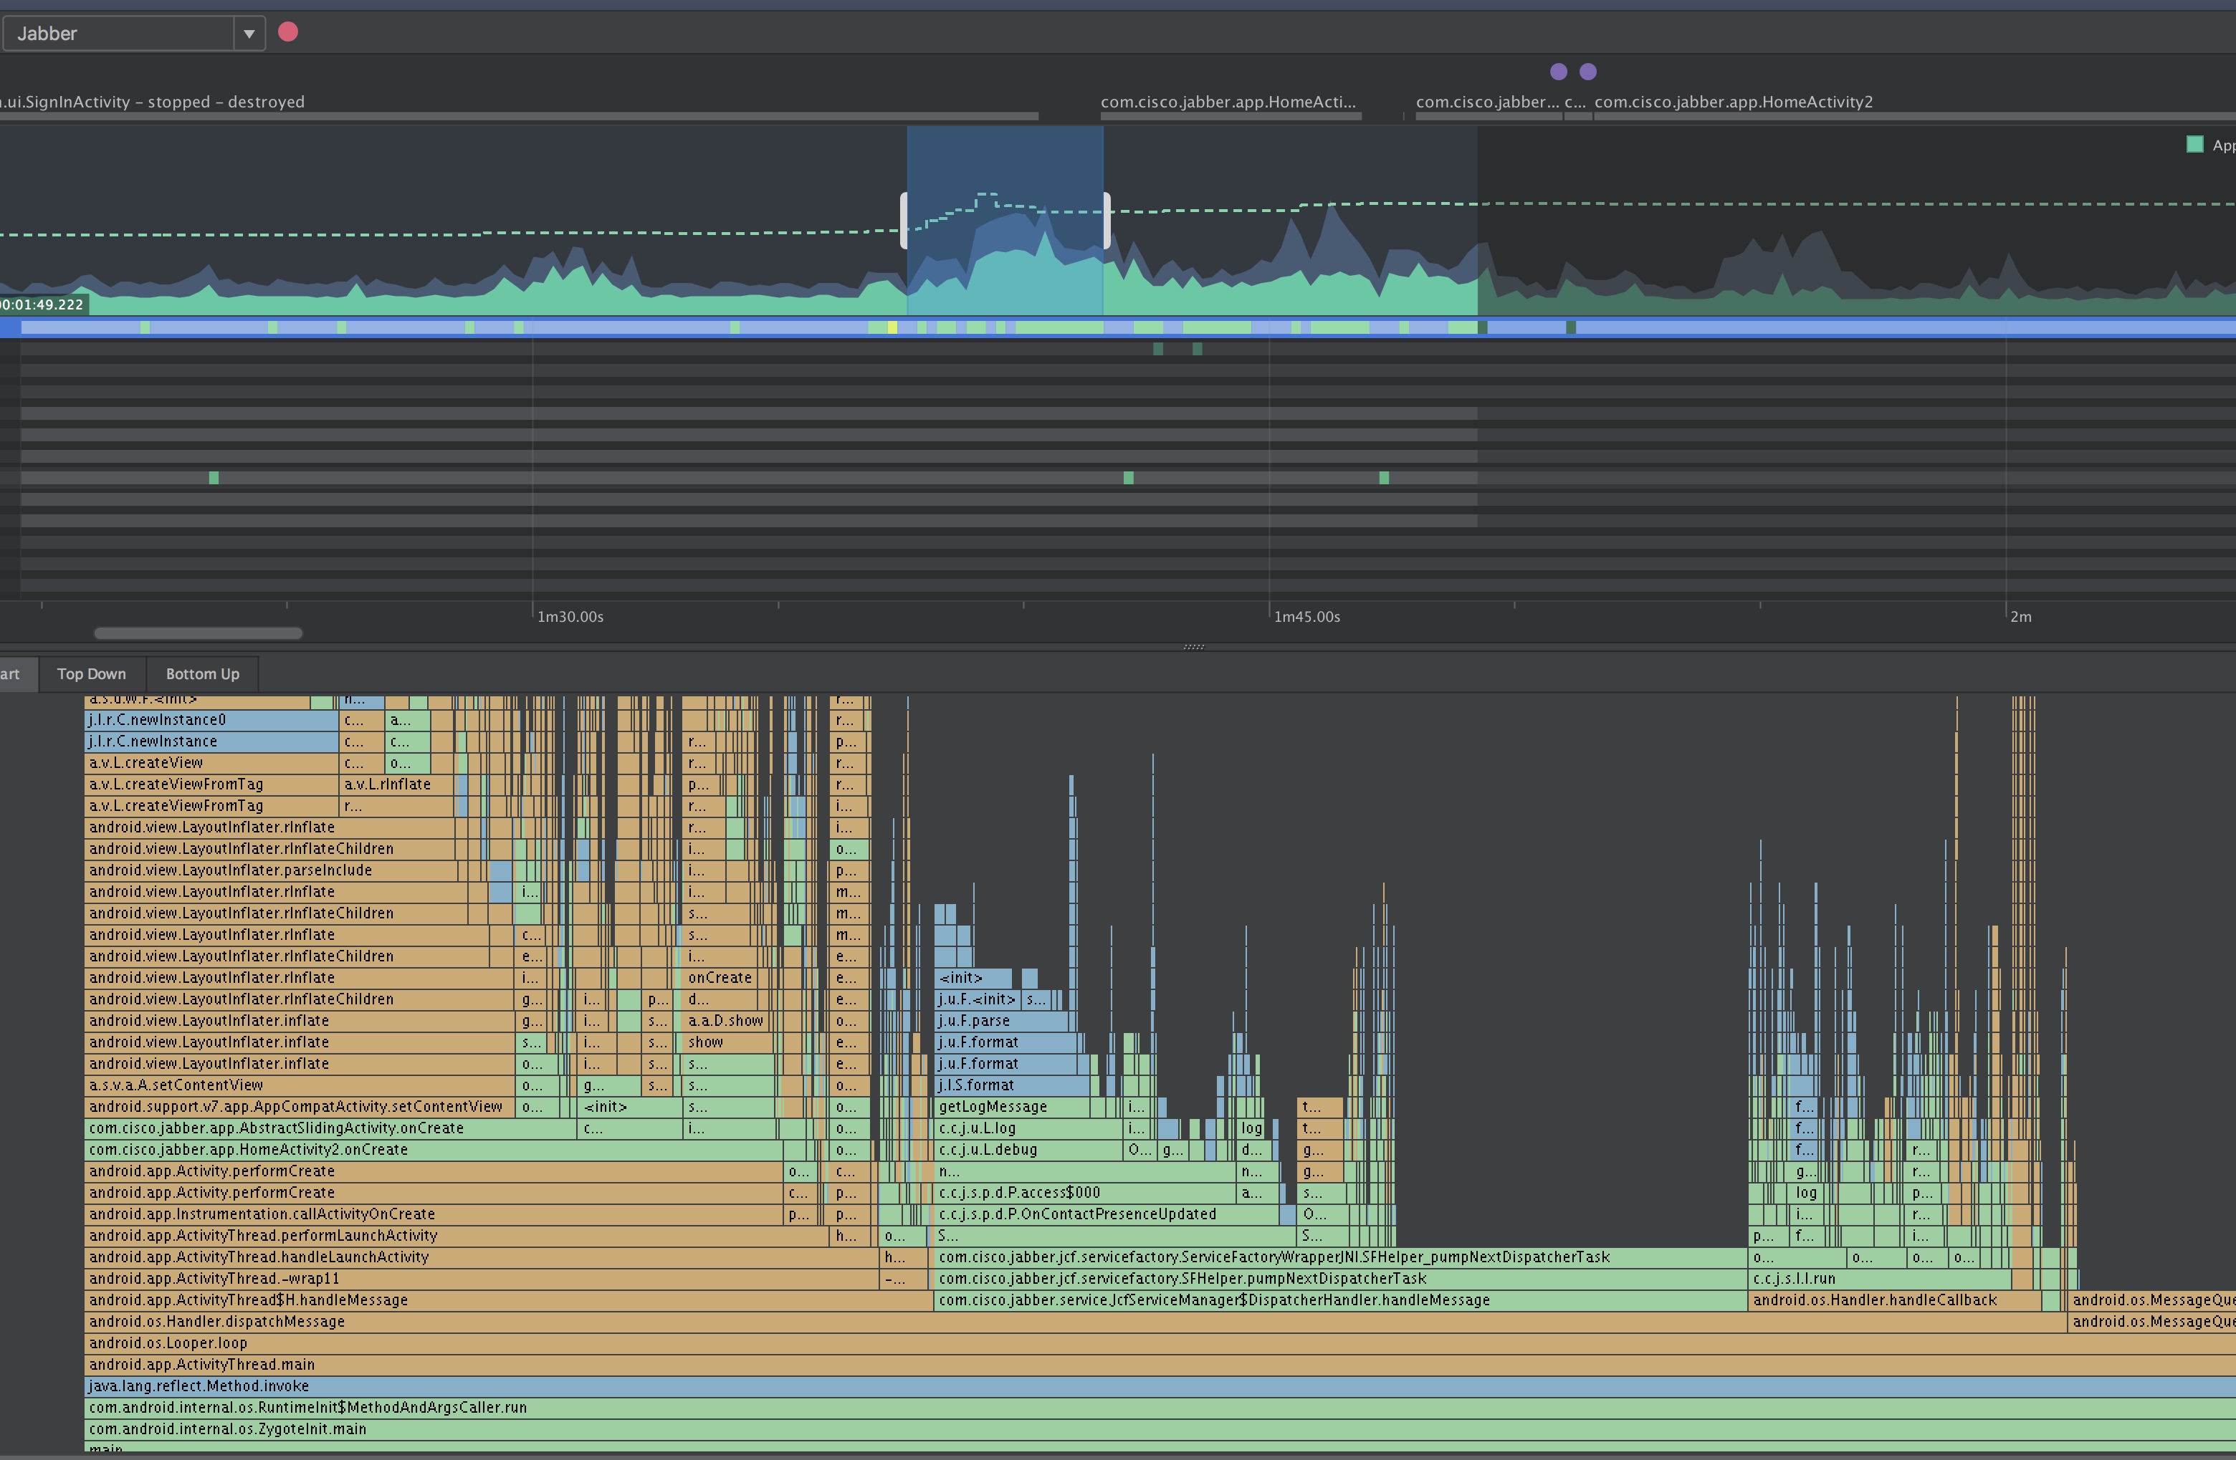Select android.app.ActivityThread.main bar

(1160, 1365)
